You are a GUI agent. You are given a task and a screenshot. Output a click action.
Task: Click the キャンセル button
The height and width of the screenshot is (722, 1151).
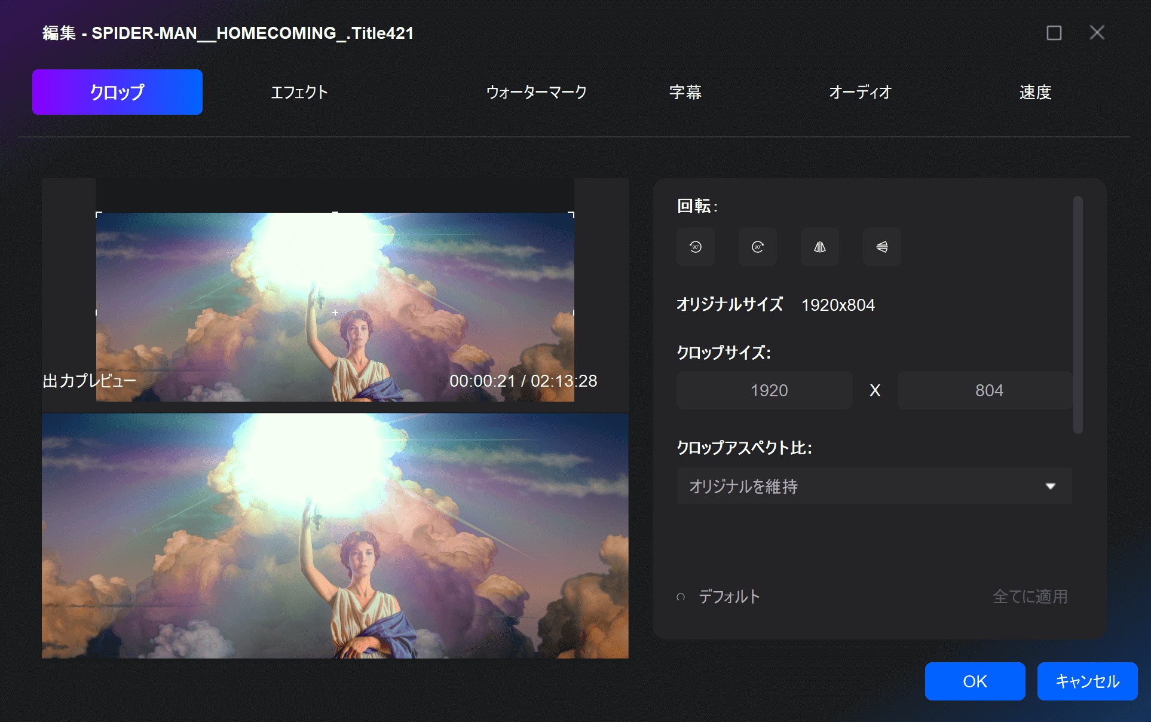[1088, 681]
